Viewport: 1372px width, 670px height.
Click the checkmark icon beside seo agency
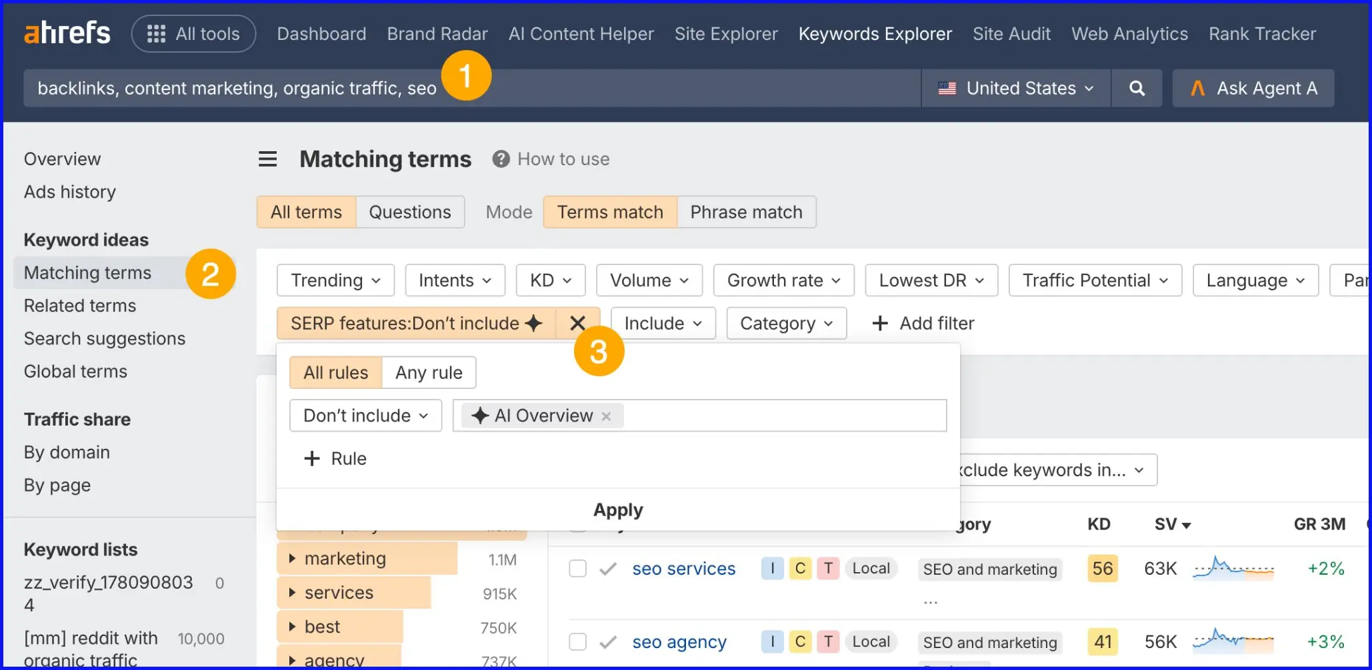[x=607, y=642]
